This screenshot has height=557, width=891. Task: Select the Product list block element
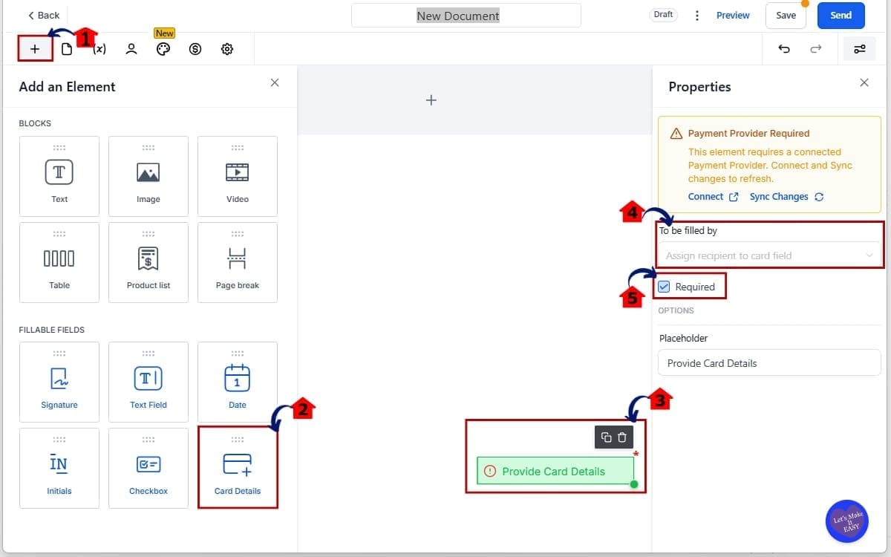pos(148,262)
